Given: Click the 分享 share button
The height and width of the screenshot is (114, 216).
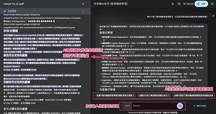Looking at the screenshot, I should (201, 4).
